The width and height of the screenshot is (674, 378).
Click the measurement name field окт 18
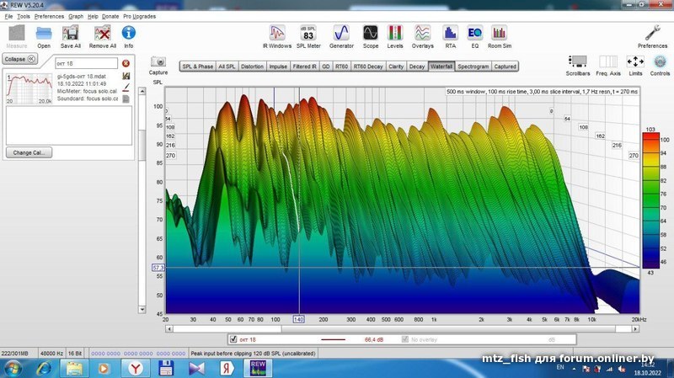(84, 63)
